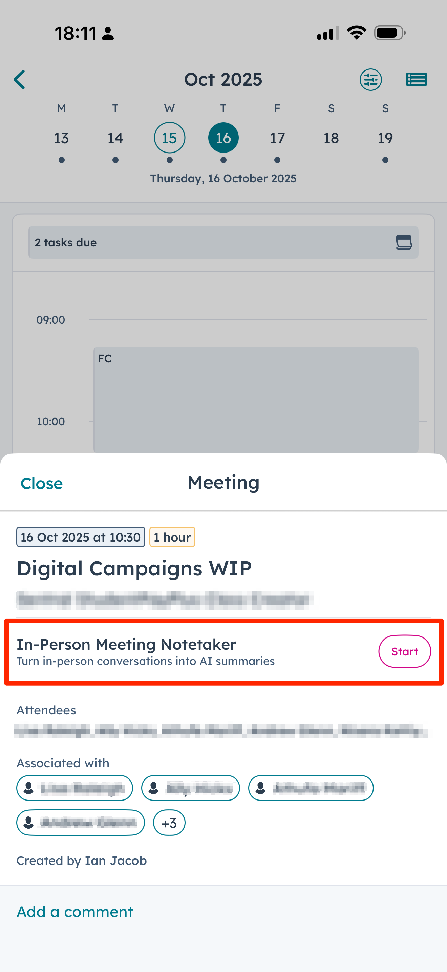Image resolution: width=447 pixels, height=972 pixels.
Task: Select Wednesday 15 circled date
Action: [169, 138]
